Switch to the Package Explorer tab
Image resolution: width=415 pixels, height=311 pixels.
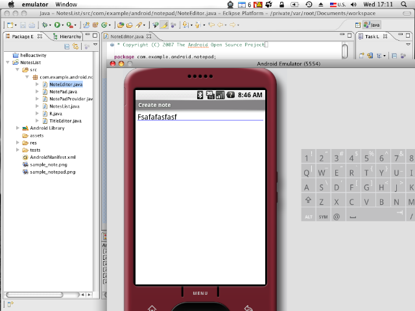pyautogui.click(x=23, y=36)
